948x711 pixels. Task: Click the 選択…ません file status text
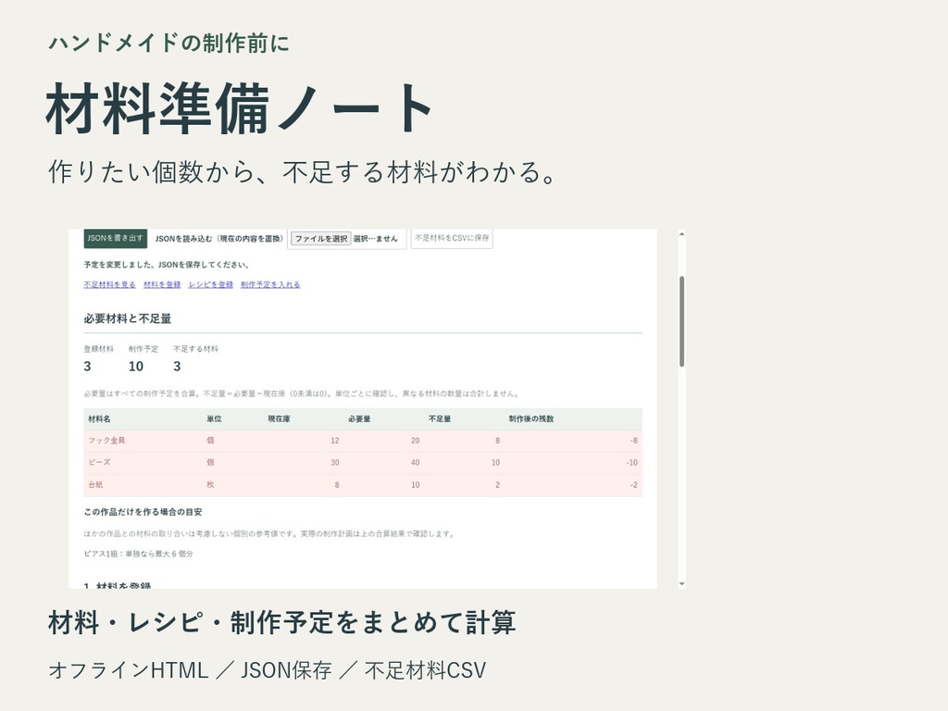point(376,239)
